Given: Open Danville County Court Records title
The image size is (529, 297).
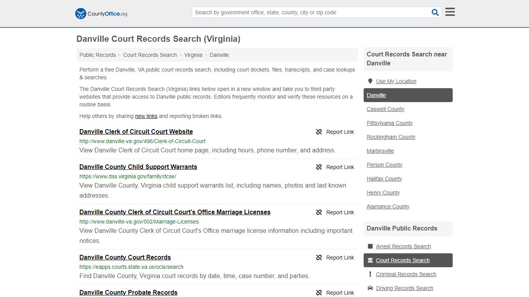Looking at the screenshot, I should coord(125,257).
